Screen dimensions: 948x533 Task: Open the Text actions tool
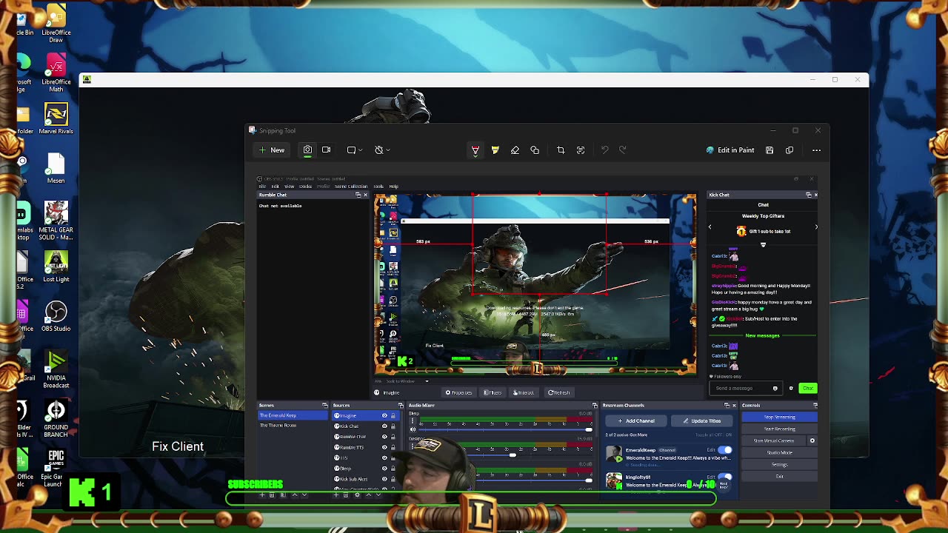(x=581, y=150)
